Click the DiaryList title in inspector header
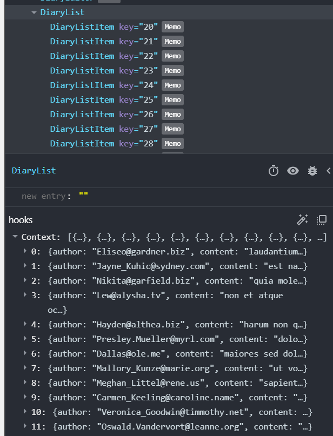Viewport: 333px width, 436px height. point(34,171)
